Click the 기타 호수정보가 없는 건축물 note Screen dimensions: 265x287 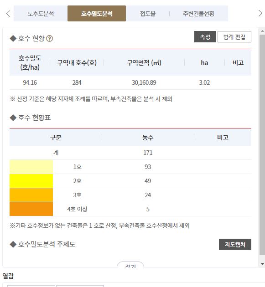(99, 225)
